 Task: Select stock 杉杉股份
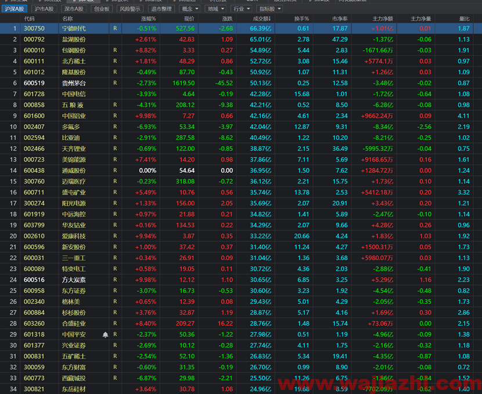point(74,313)
